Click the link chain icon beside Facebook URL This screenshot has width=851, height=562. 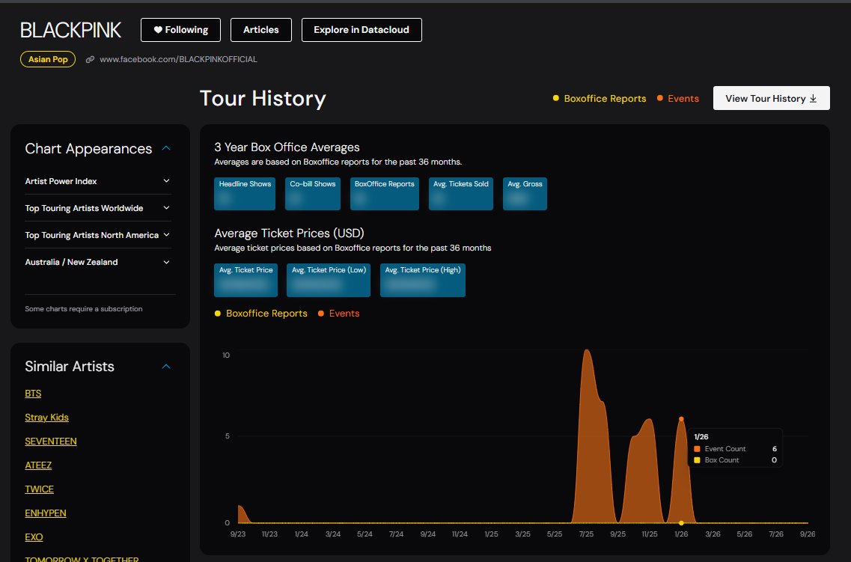click(x=90, y=59)
